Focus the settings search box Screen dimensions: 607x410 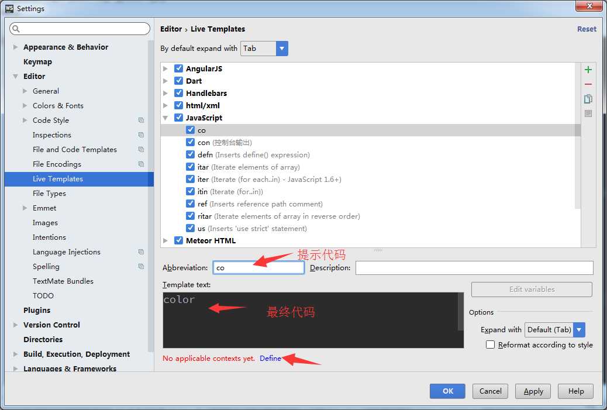coord(80,29)
